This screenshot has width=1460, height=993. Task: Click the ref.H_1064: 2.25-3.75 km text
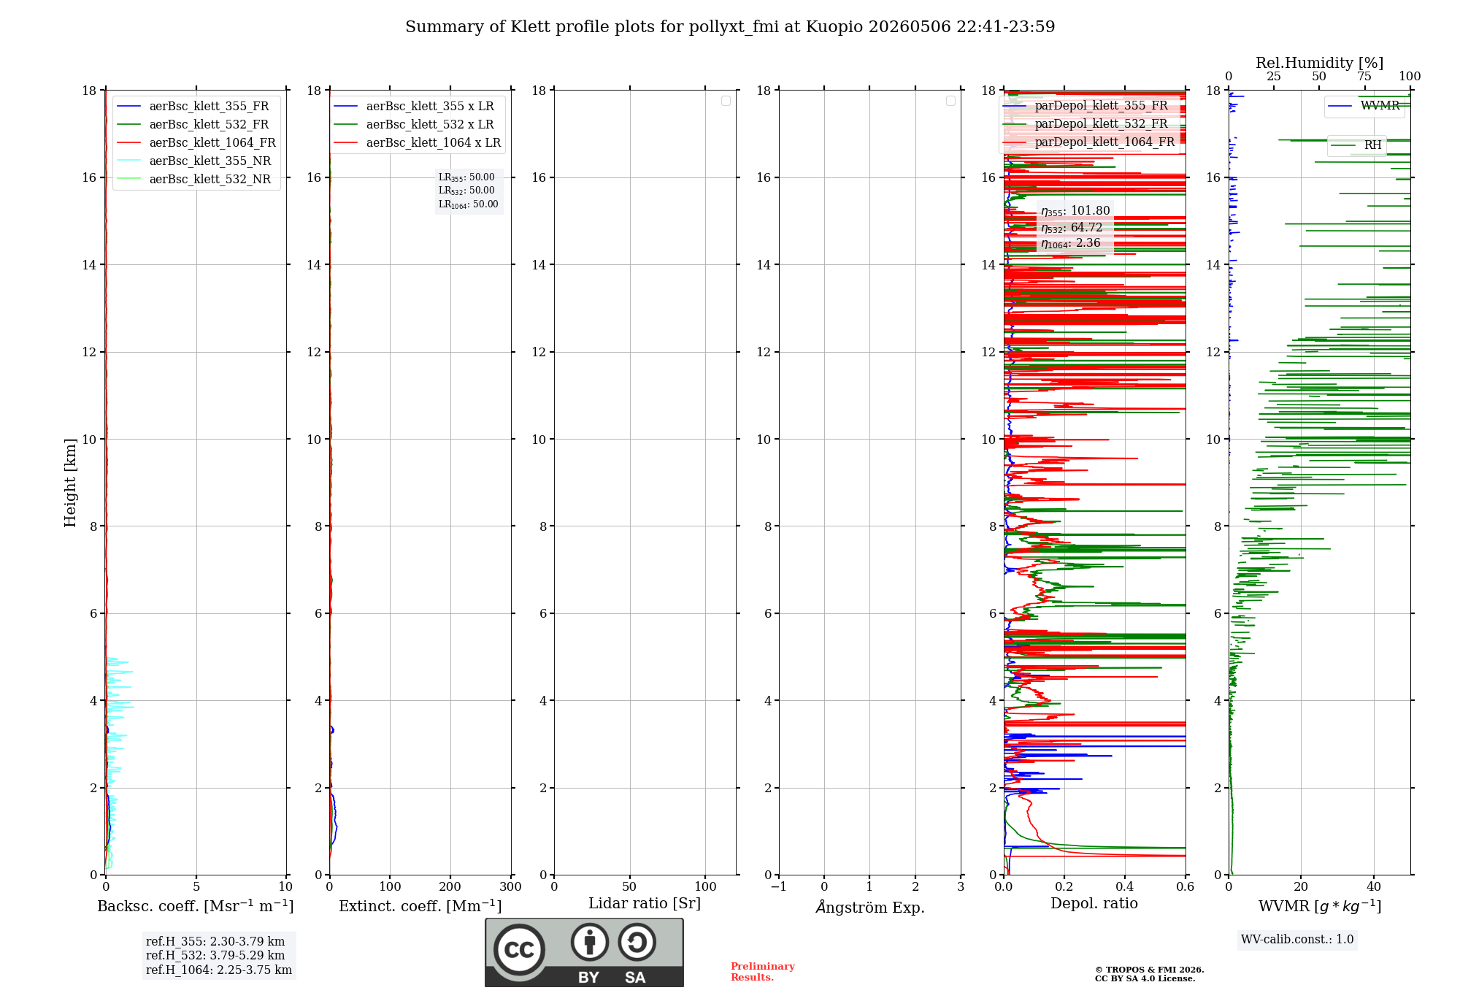pos(219,970)
